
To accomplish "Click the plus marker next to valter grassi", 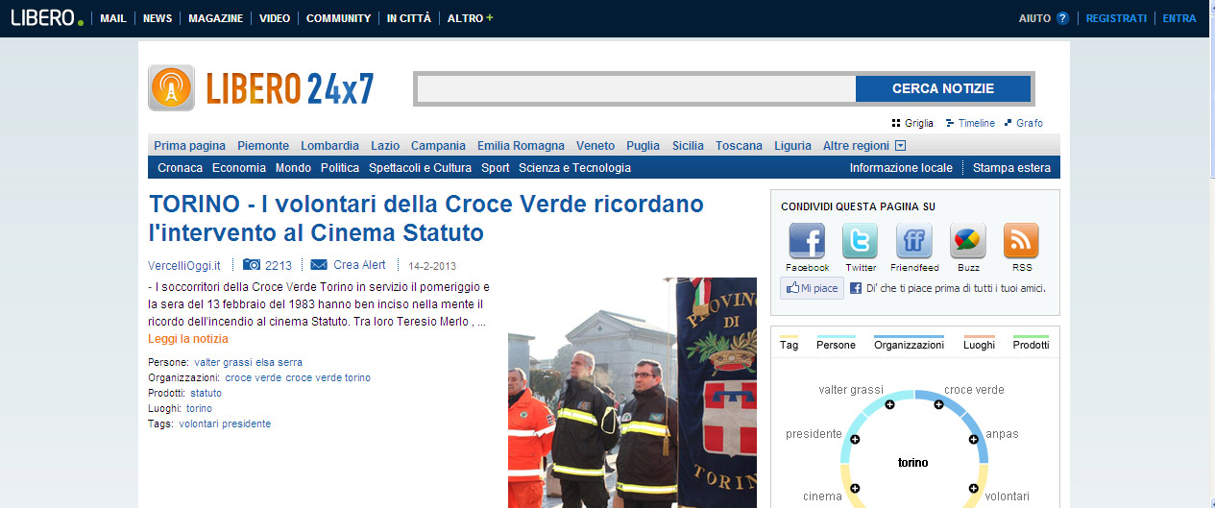I will (889, 405).
